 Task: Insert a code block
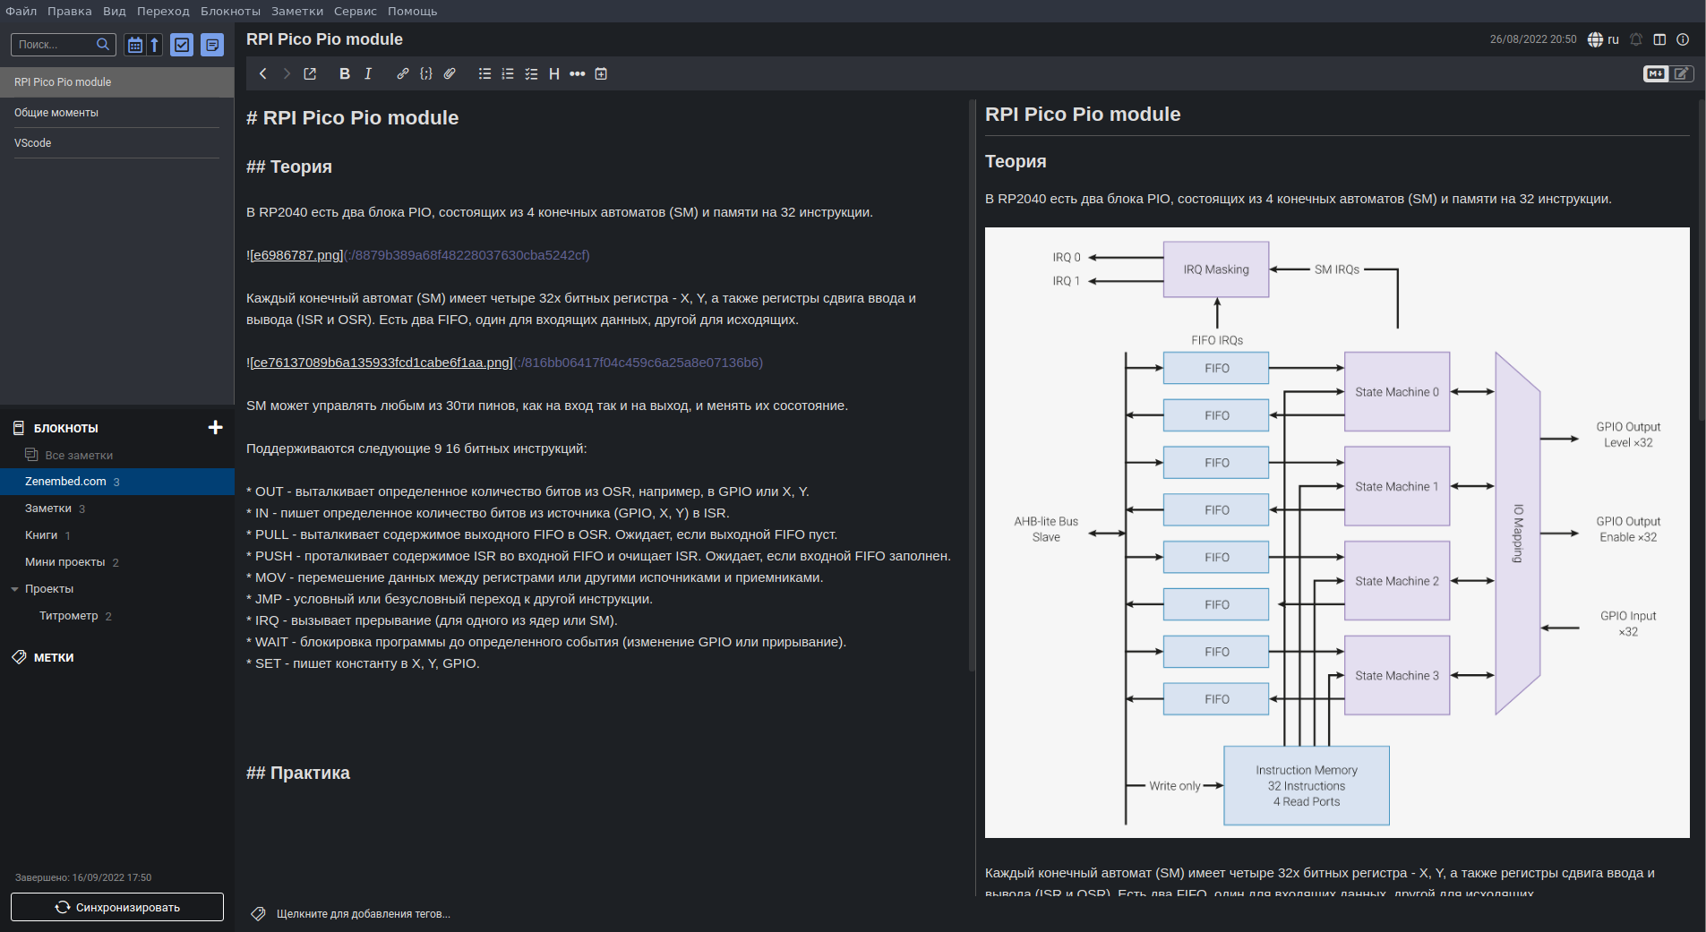point(426,74)
